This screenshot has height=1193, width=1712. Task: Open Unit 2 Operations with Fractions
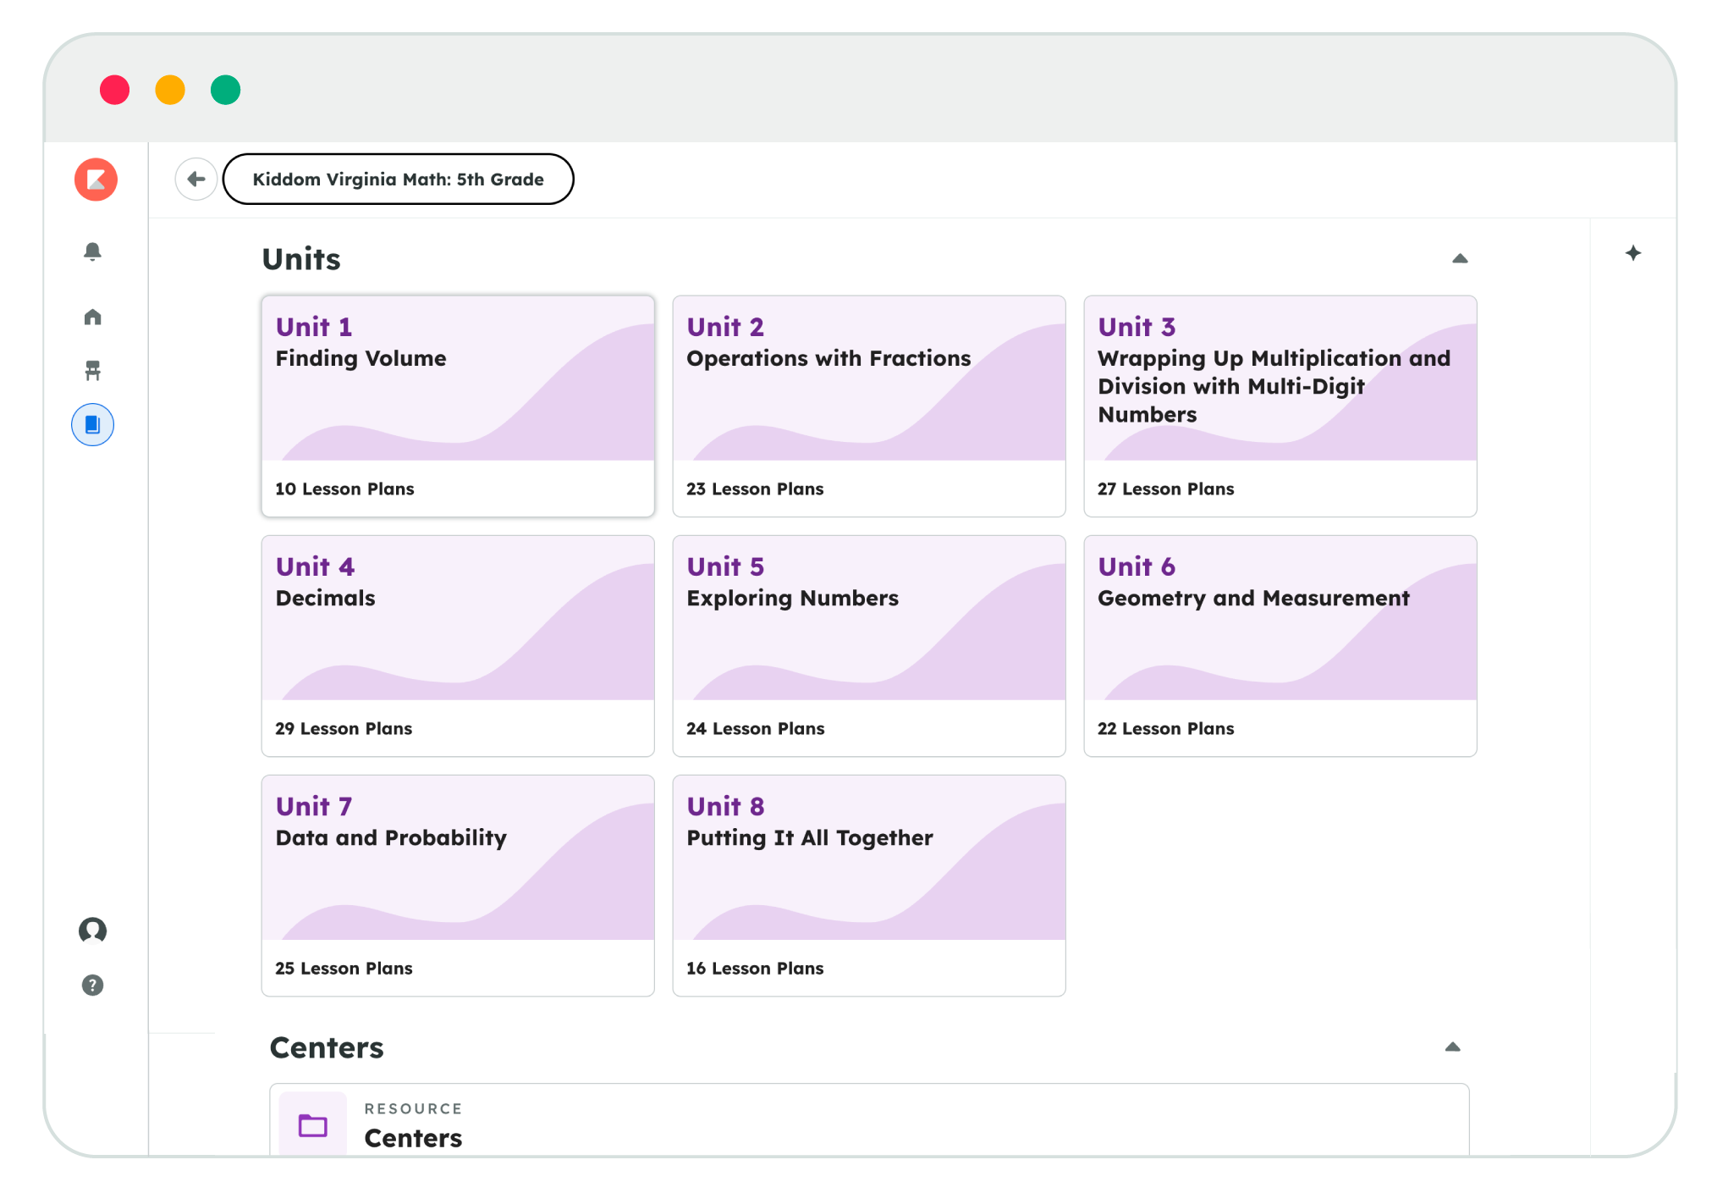pyautogui.click(x=868, y=406)
